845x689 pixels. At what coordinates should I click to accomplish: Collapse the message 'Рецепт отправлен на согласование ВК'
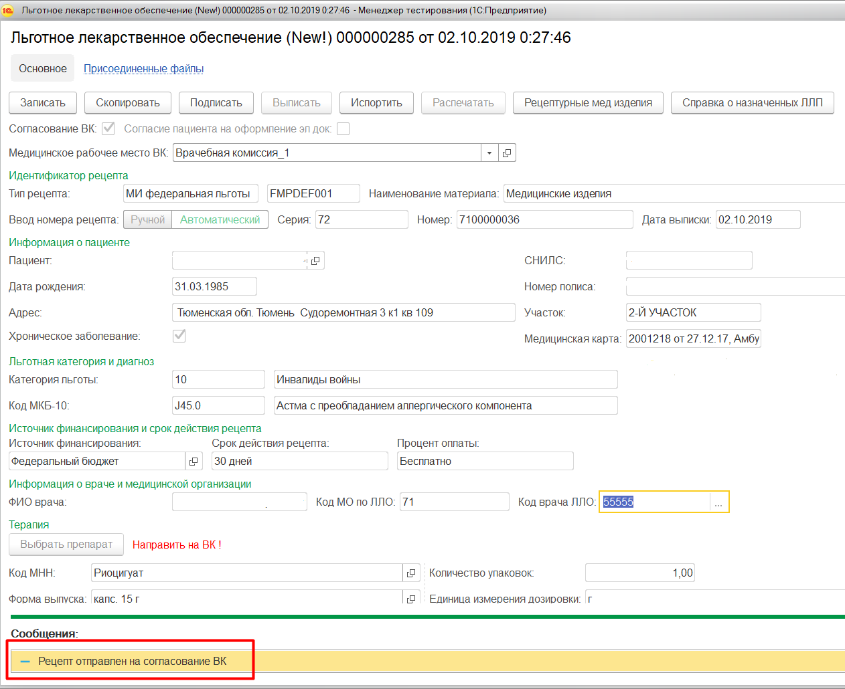25,661
